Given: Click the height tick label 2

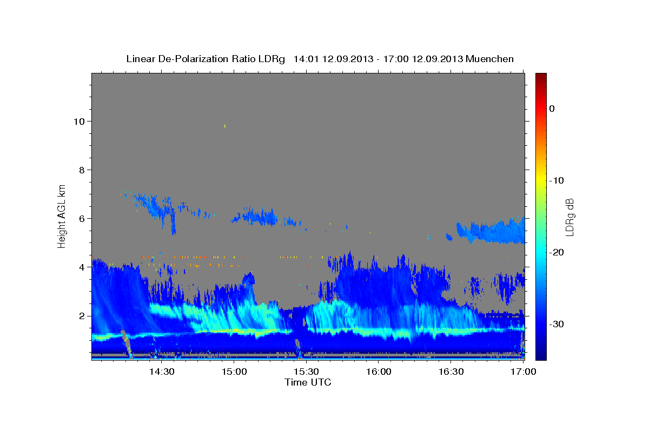Looking at the screenshot, I should coord(82,315).
